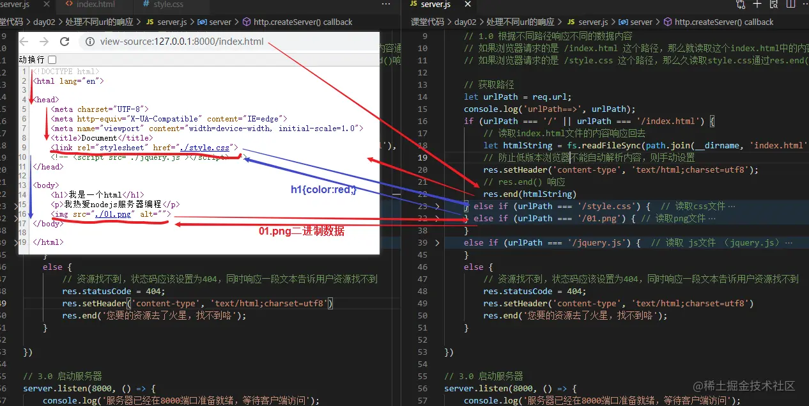Click '我热爱nodejs服务器编程' paragraph line in view-source
809x406 pixels.
pyautogui.click(x=115, y=205)
